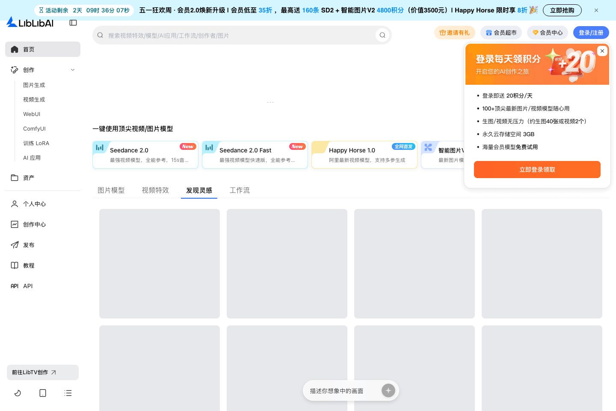Open ComfyUI in the sidebar
Viewport: 616px width, 411px height.
click(x=34, y=129)
